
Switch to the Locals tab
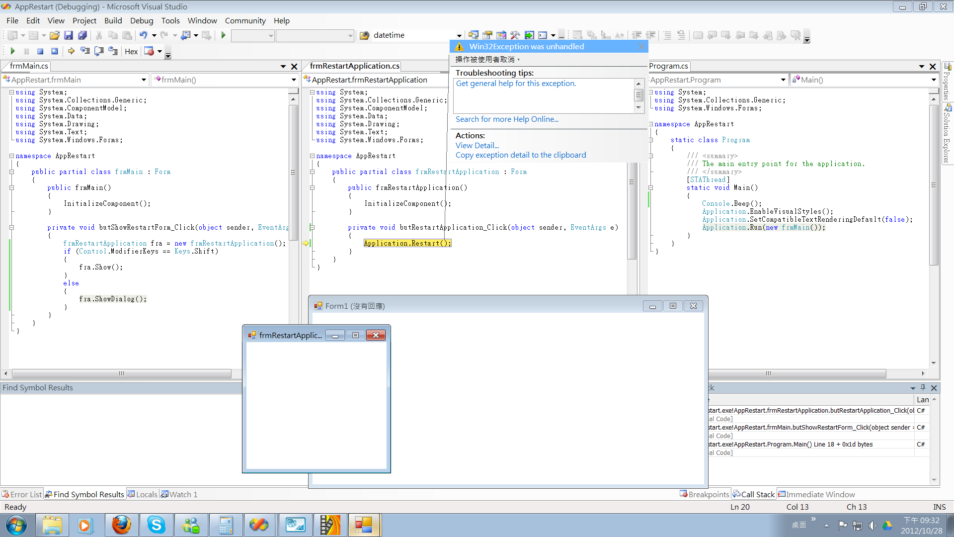[x=143, y=494]
